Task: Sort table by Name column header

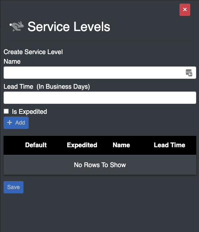Action: pyautogui.click(x=121, y=145)
